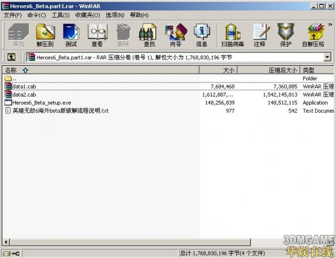
Task: Click size value 148,256,839
Action: point(220,103)
